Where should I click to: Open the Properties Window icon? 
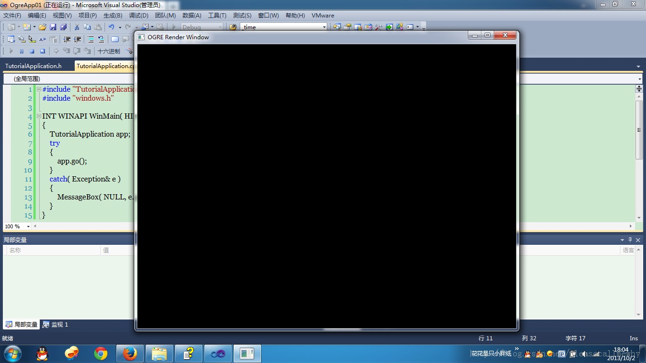(348, 27)
